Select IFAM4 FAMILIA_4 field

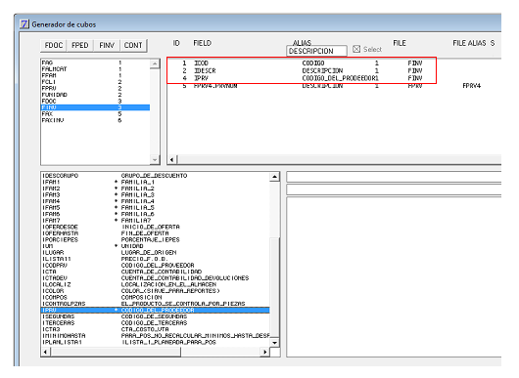[156, 201]
